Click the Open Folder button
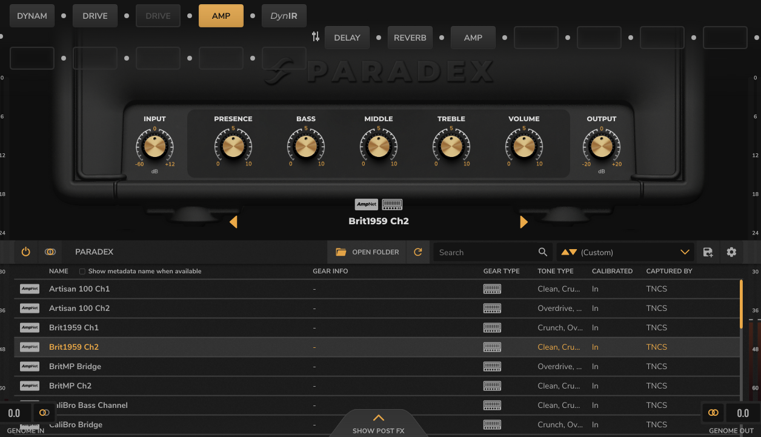 click(368, 252)
